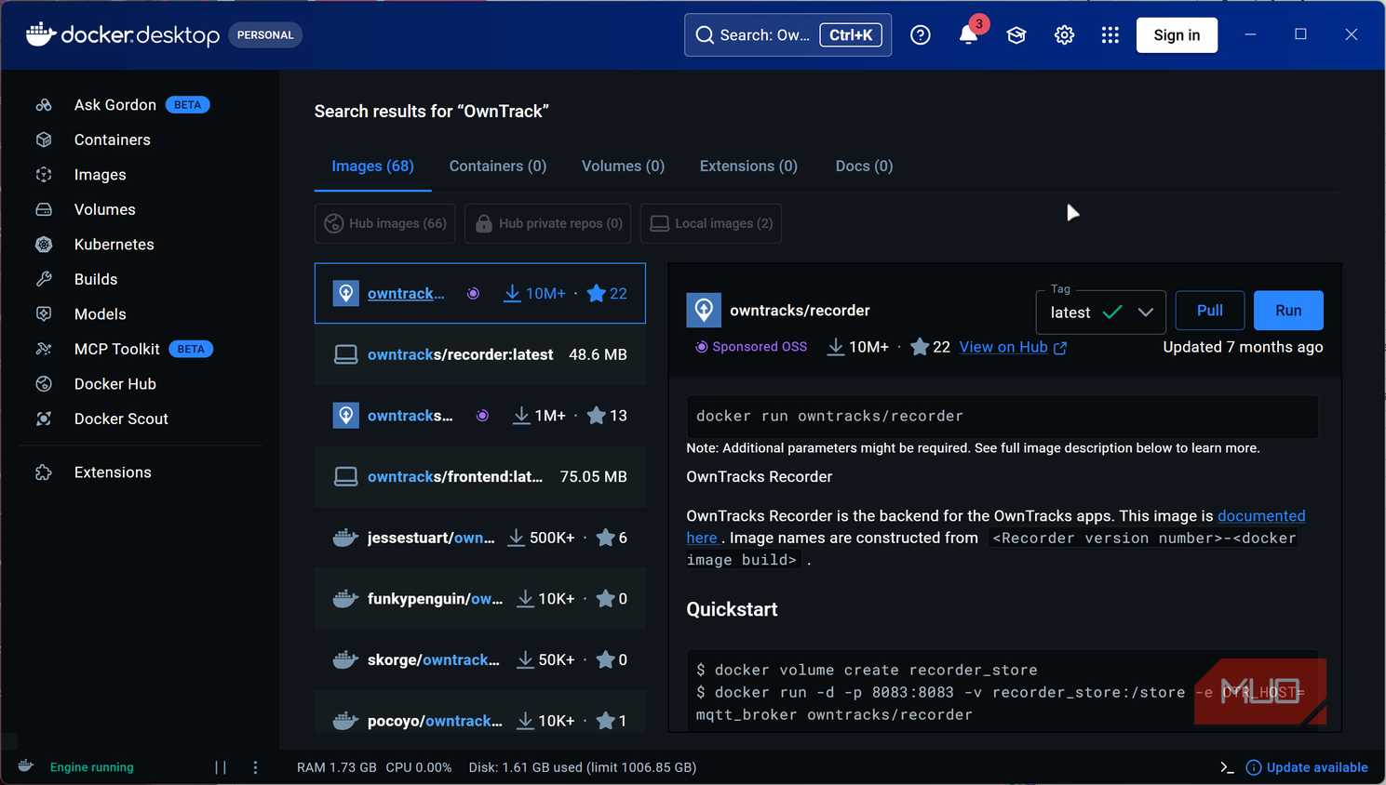
Task: Open the Models section
Action: tap(100, 314)
